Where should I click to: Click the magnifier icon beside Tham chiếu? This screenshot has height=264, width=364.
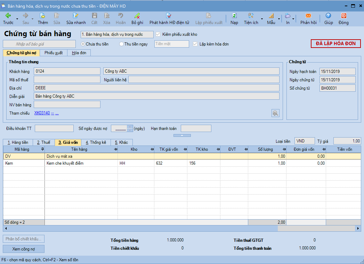275,113
